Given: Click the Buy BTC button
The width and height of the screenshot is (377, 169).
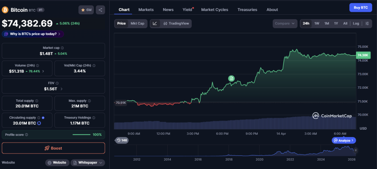Looking at the screenshot, I should pos(360,7).
